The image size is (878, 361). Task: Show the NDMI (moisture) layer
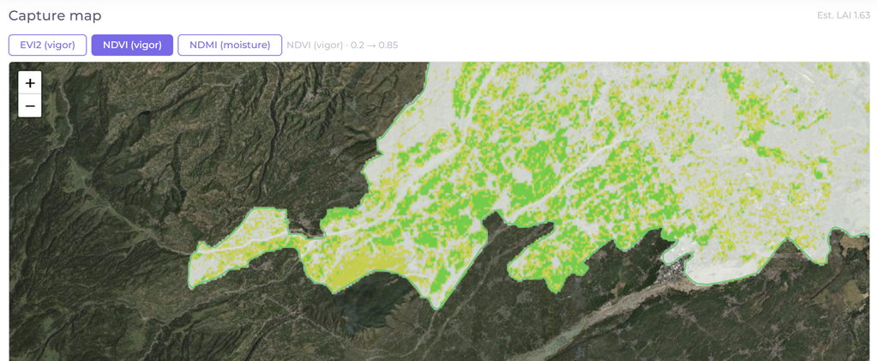pos(230,45)
